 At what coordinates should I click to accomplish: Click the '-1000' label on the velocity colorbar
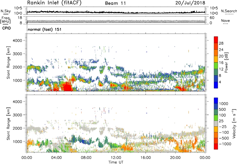[x=225, y=144]
